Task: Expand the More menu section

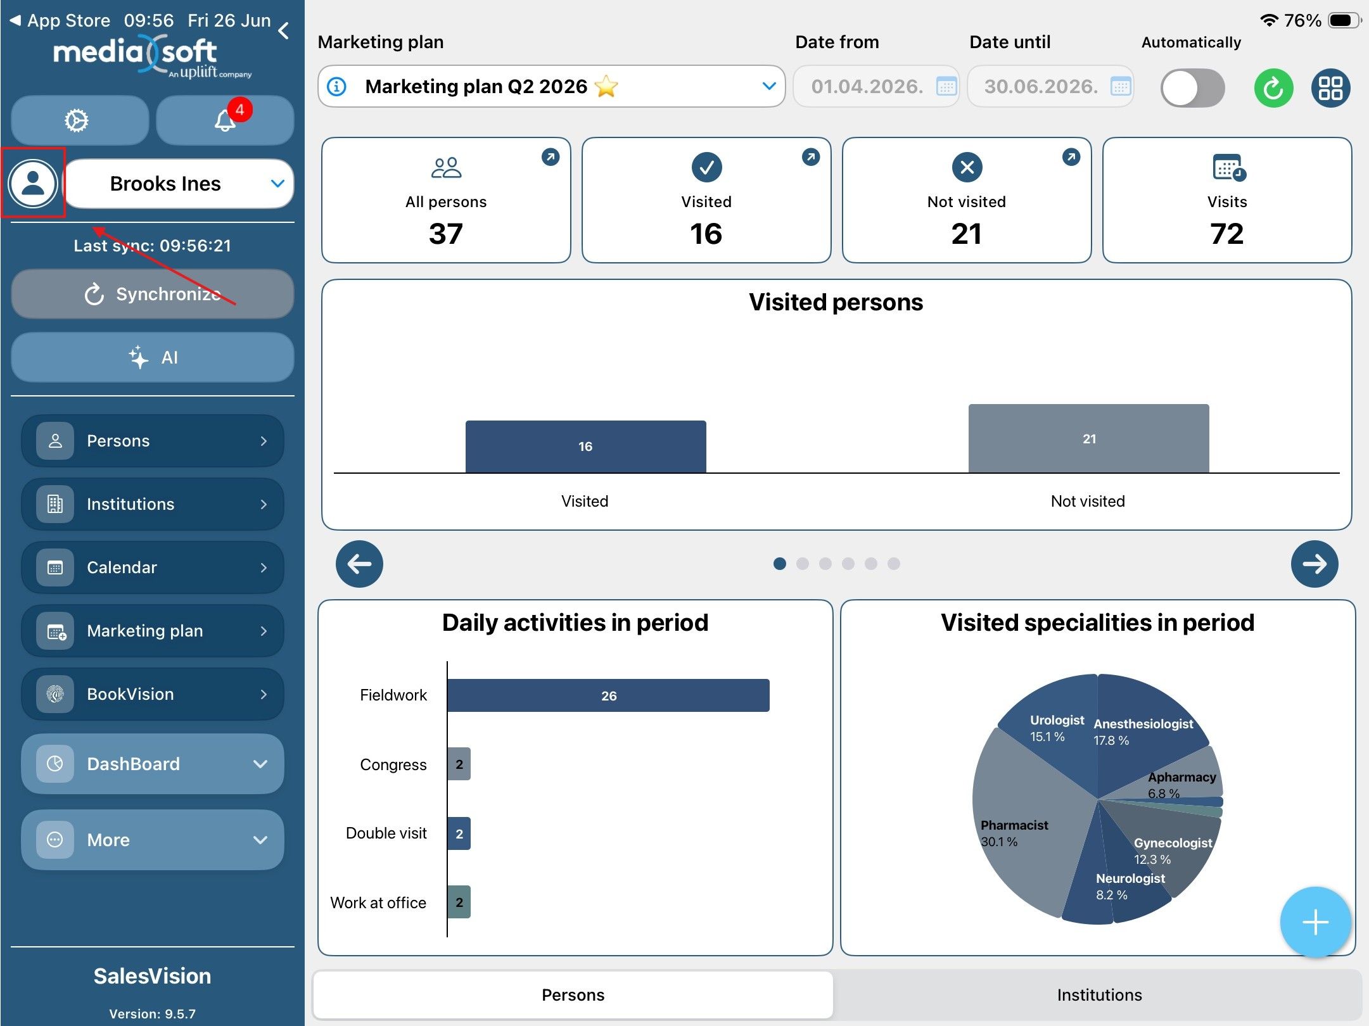Action: pos(153,840)
